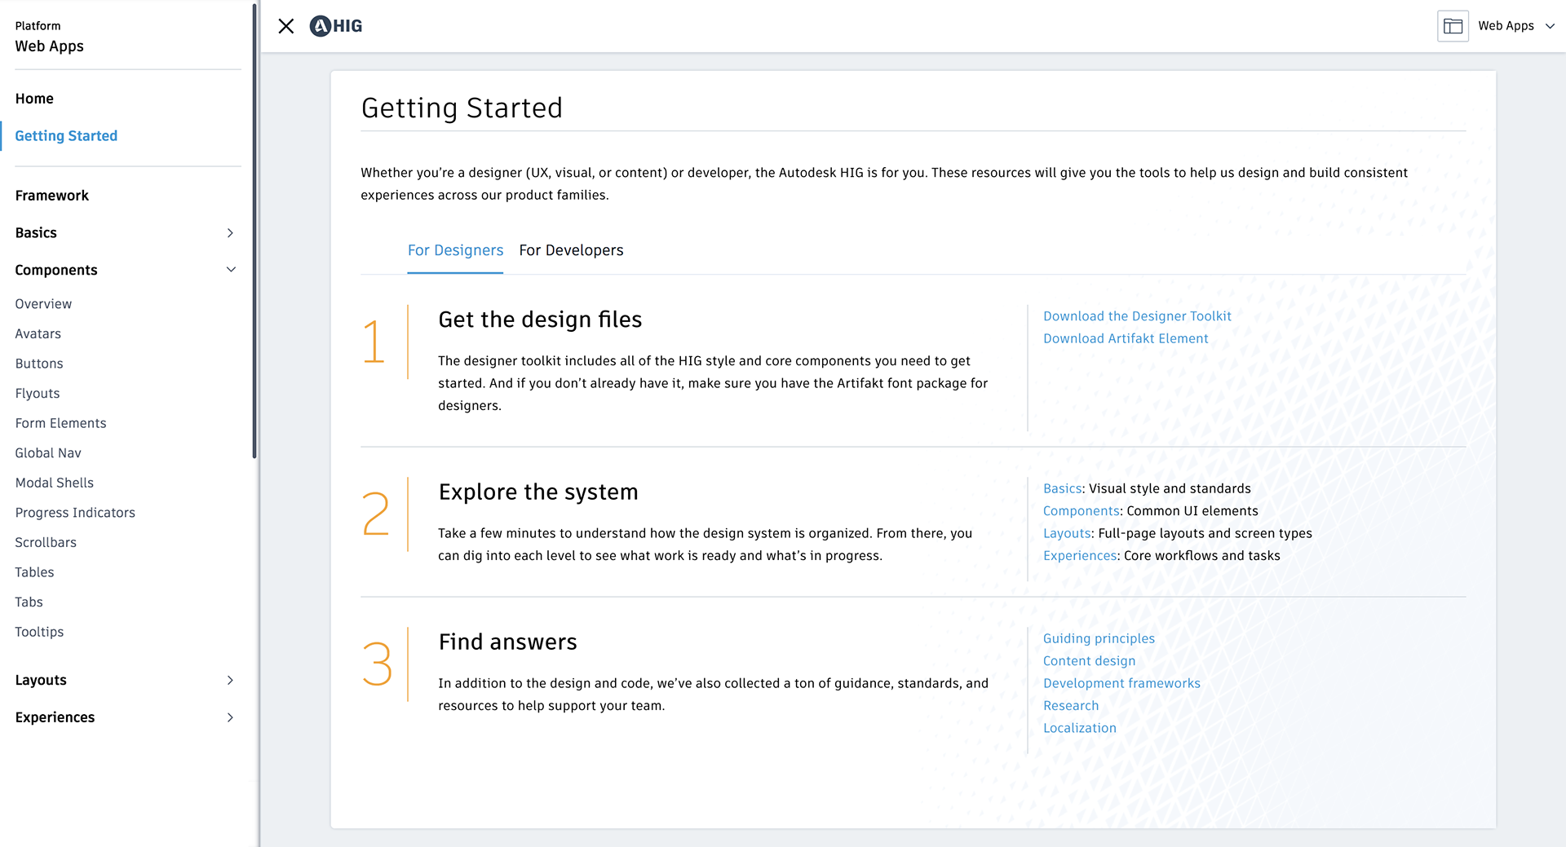Image resolution: width=1566 pixels, height=847 pixels.
Task: Click Download Artifakt Element link
Action: 1126,338
